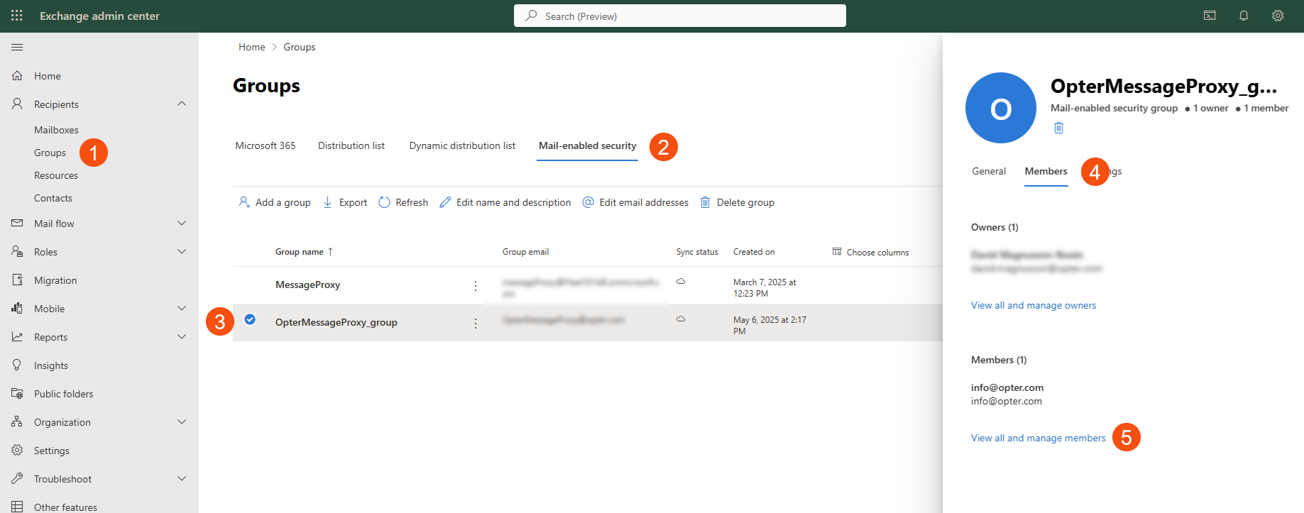The image size is (1304, 513).
Task: Open more options for OpterMessageProxy_group row
Action: pos(476,323)
